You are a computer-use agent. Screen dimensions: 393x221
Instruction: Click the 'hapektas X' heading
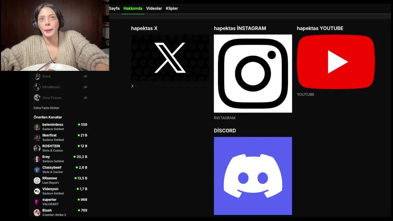(x=144, y=28)
